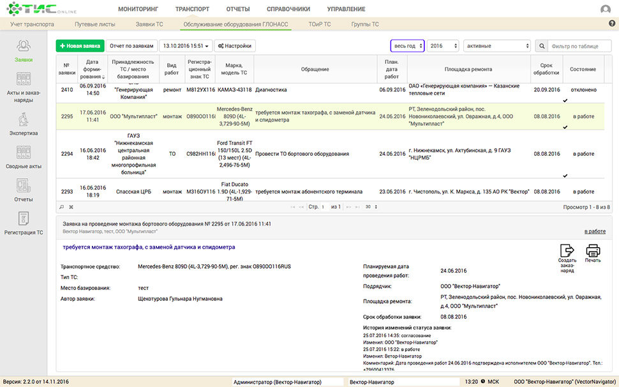Screen dimensions: 619x387
Task: Click Провести ТО бортового оборудования text
Action: coord(302,154)
